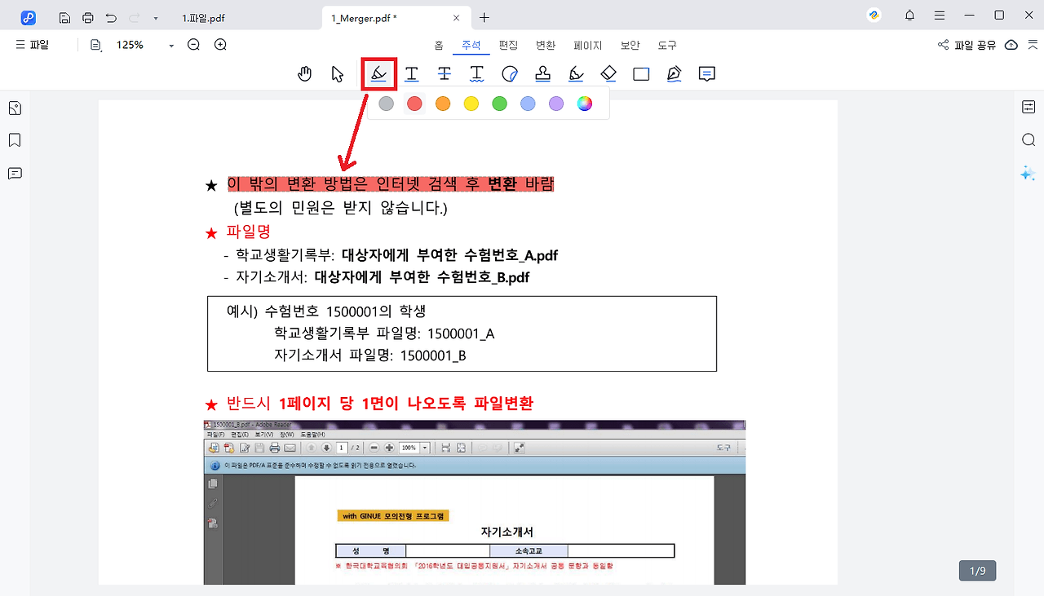Click the red highlighted text line
This screenshot has width=1044, height=596.
(391, 183)
